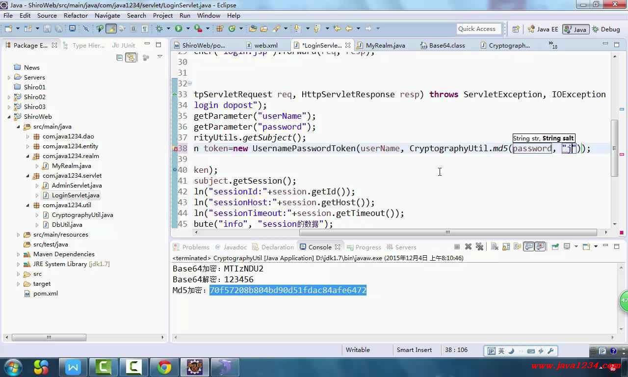Viewport: 628px width, 377px height.
Task: Switch to the web.xml editor tab
Action: point(266,45)
